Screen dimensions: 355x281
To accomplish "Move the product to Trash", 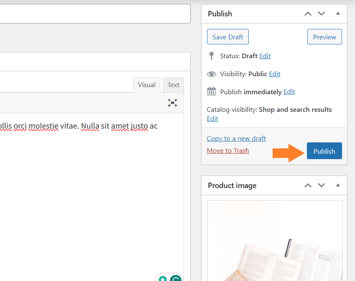I will coord(228,151).
